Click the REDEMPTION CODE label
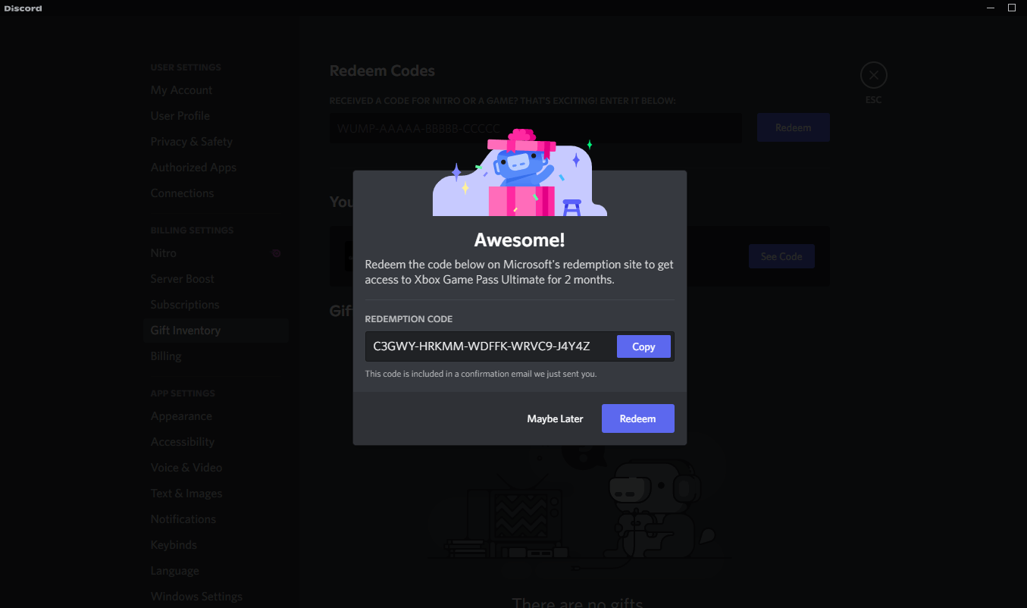This screenshot has width=1027, height=608. [x=409, y=319]
